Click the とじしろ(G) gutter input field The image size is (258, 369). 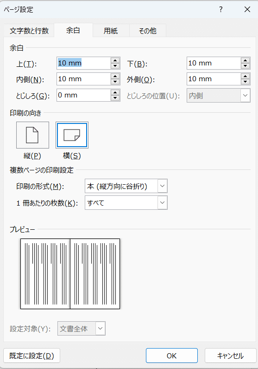(x=83, y=95)
